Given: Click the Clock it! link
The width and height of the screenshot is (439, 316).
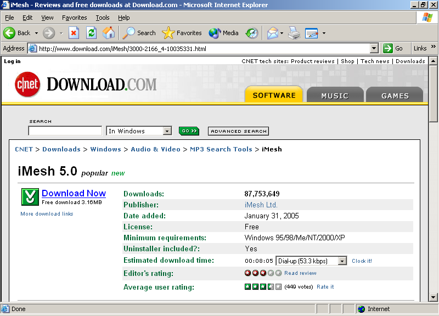Looking at the screenshot, I should point(362,261).
